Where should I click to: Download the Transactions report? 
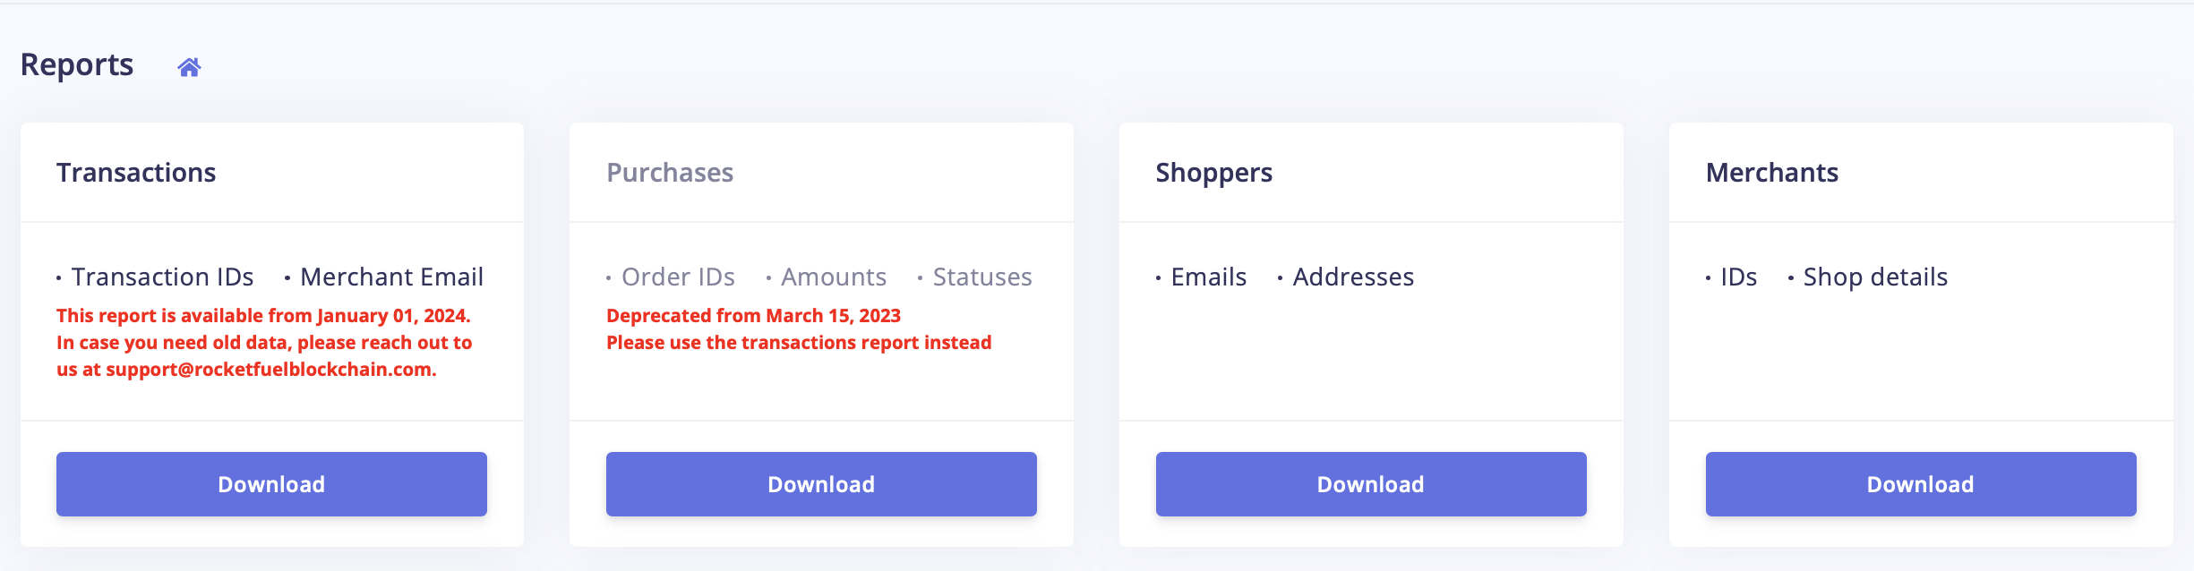pos(271,484)
